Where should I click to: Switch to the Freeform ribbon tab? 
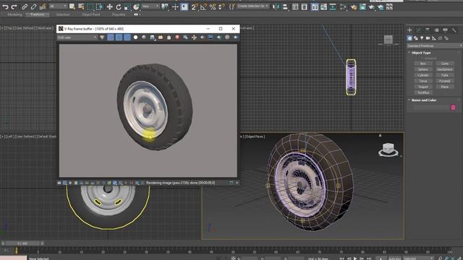37,14
